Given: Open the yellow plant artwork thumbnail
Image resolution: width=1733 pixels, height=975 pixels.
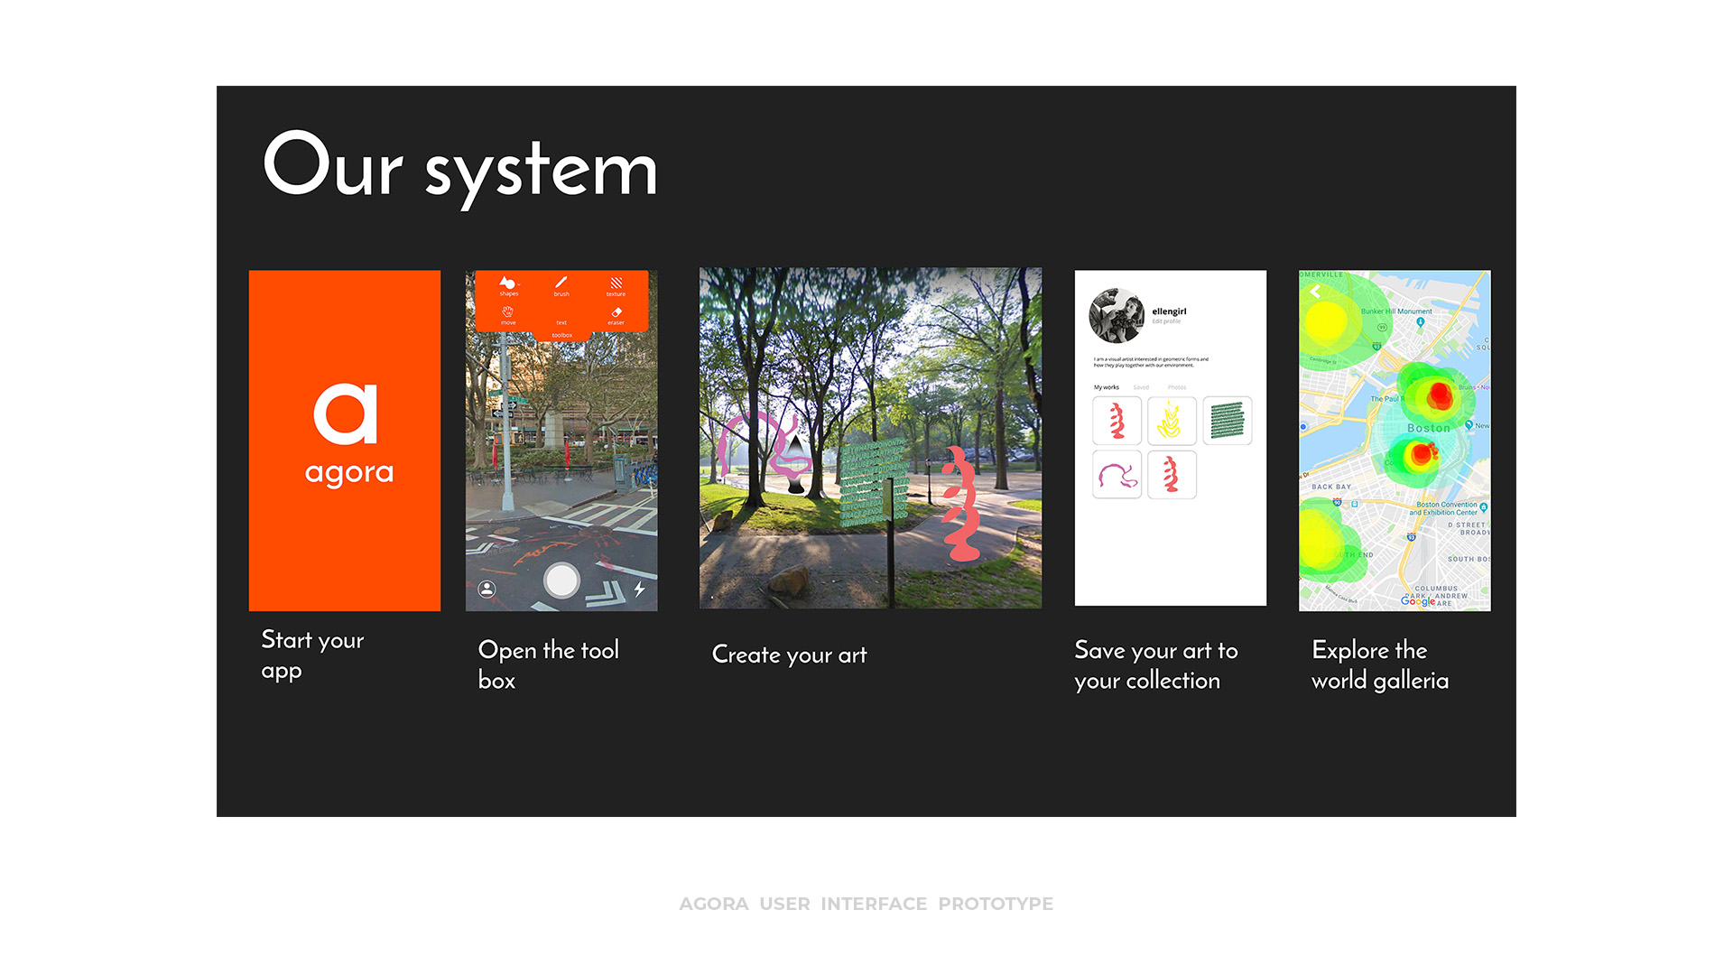Looking at the screenshot, I should (x=1172, y=421).
